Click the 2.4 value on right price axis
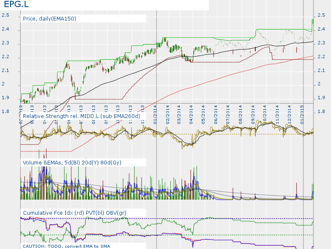This screenshot has height=249, width=331. tap(321, 29)
